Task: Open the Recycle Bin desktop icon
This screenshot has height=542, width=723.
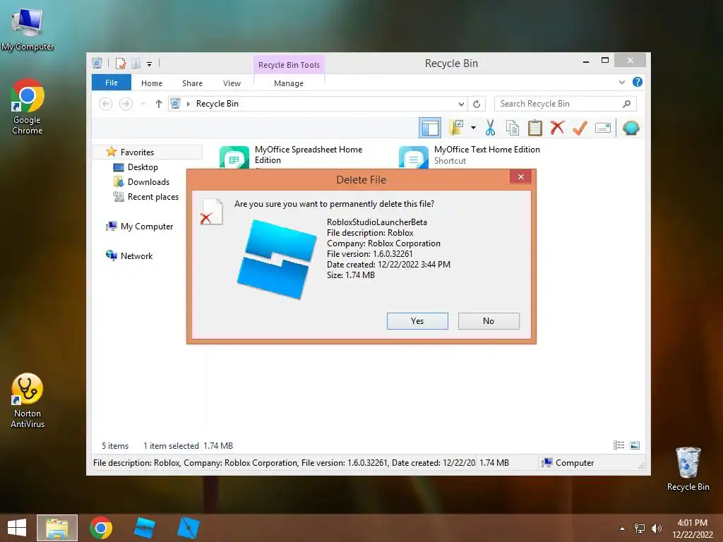Action: point(688,469)
